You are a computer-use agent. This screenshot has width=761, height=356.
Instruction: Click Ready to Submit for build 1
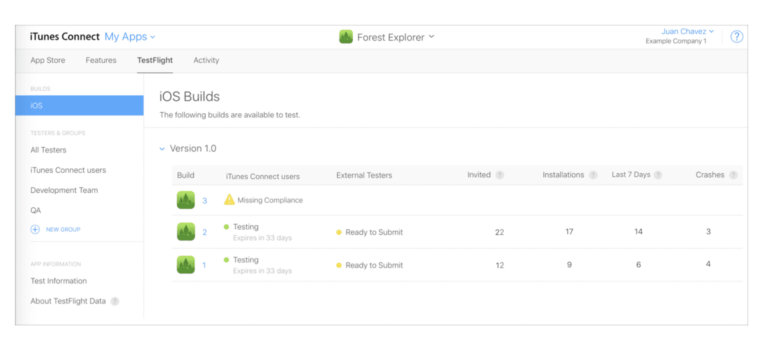coord(374,265)
